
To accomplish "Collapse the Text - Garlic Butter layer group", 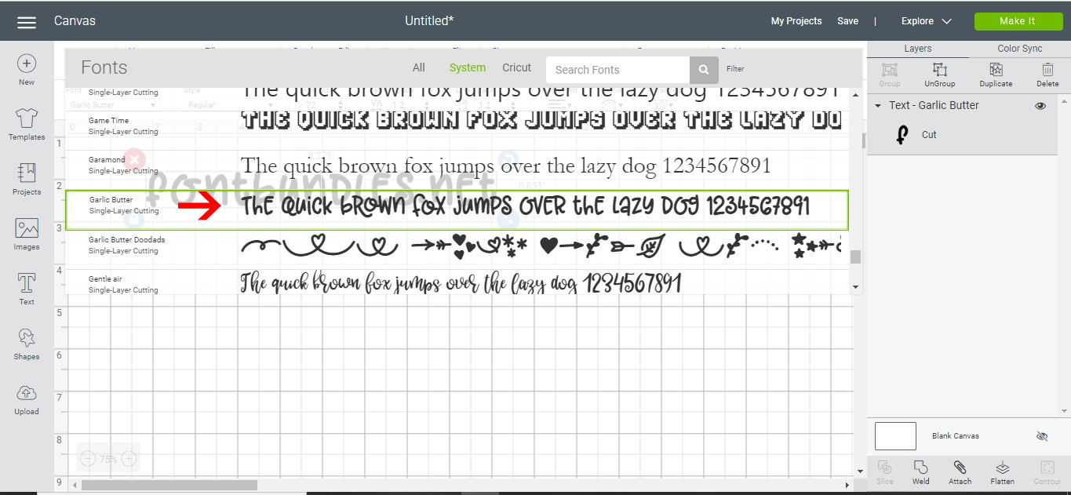I will [879, 105].
